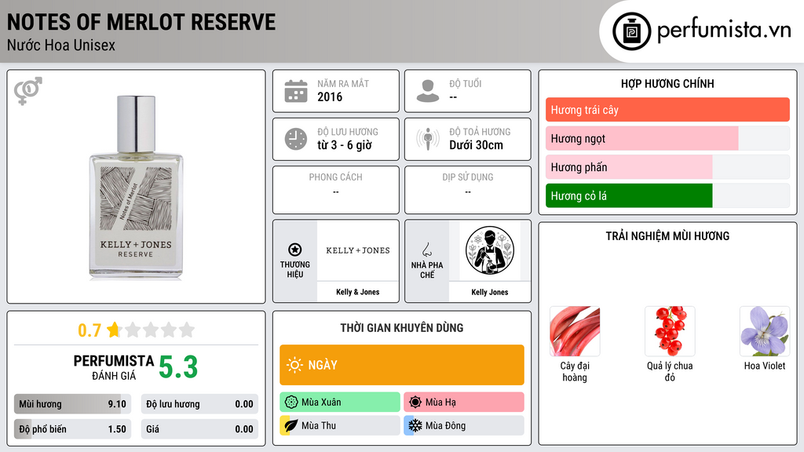Click the star badge brand icon
This screenshot has height=452, width=804.
pyautogui.click(x=295, y=250)
